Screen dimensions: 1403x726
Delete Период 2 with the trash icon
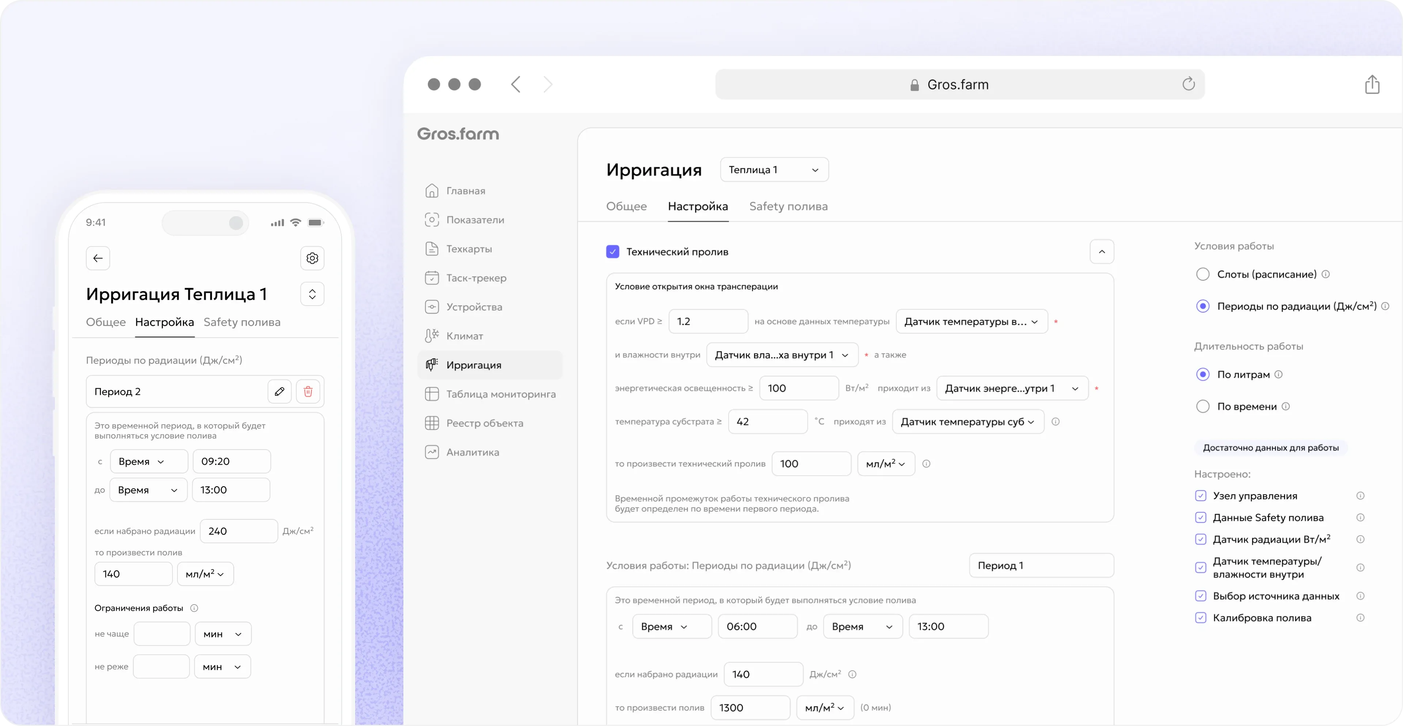pos(308,392)
